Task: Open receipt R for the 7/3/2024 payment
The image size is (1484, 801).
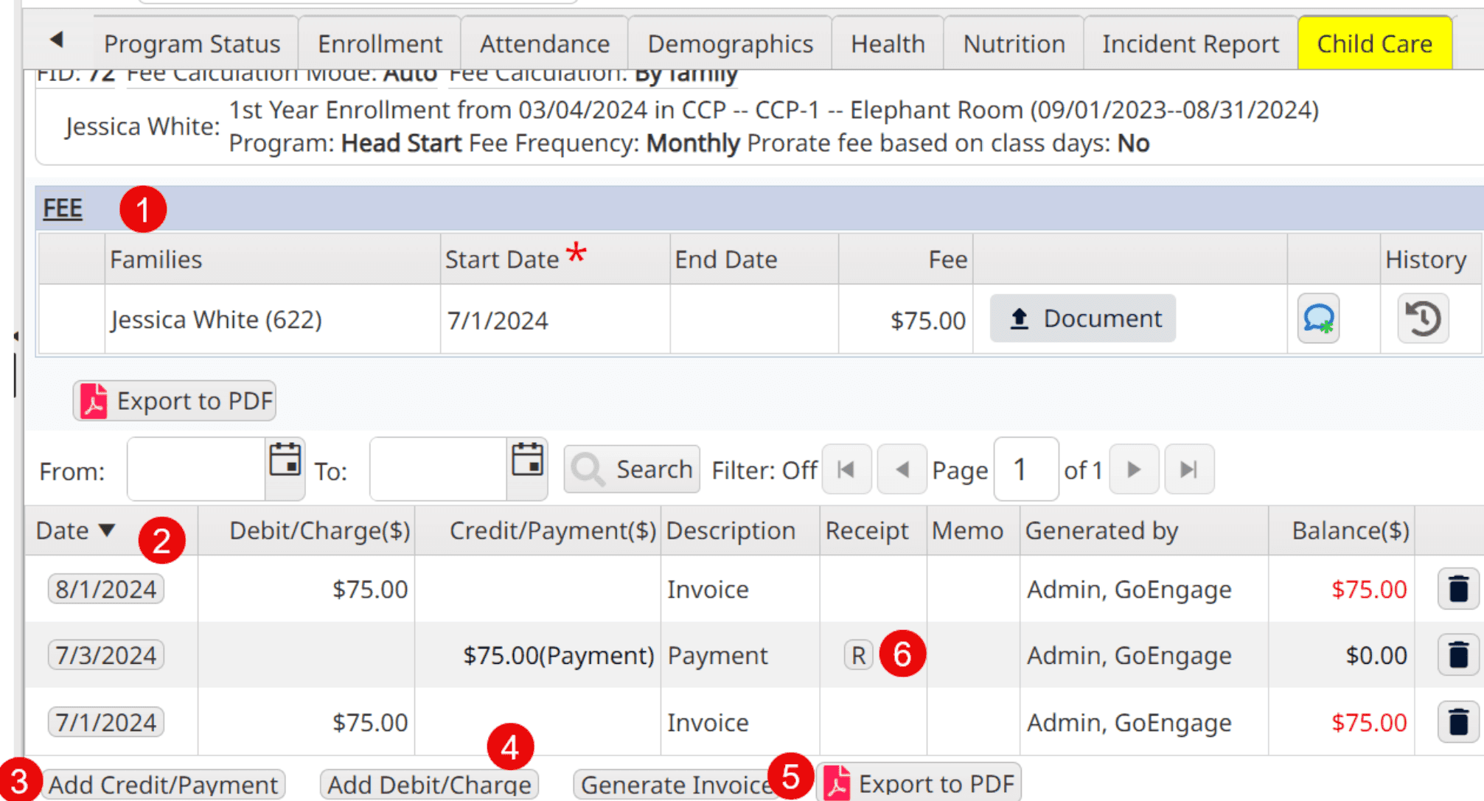Action: pos(859,655)
